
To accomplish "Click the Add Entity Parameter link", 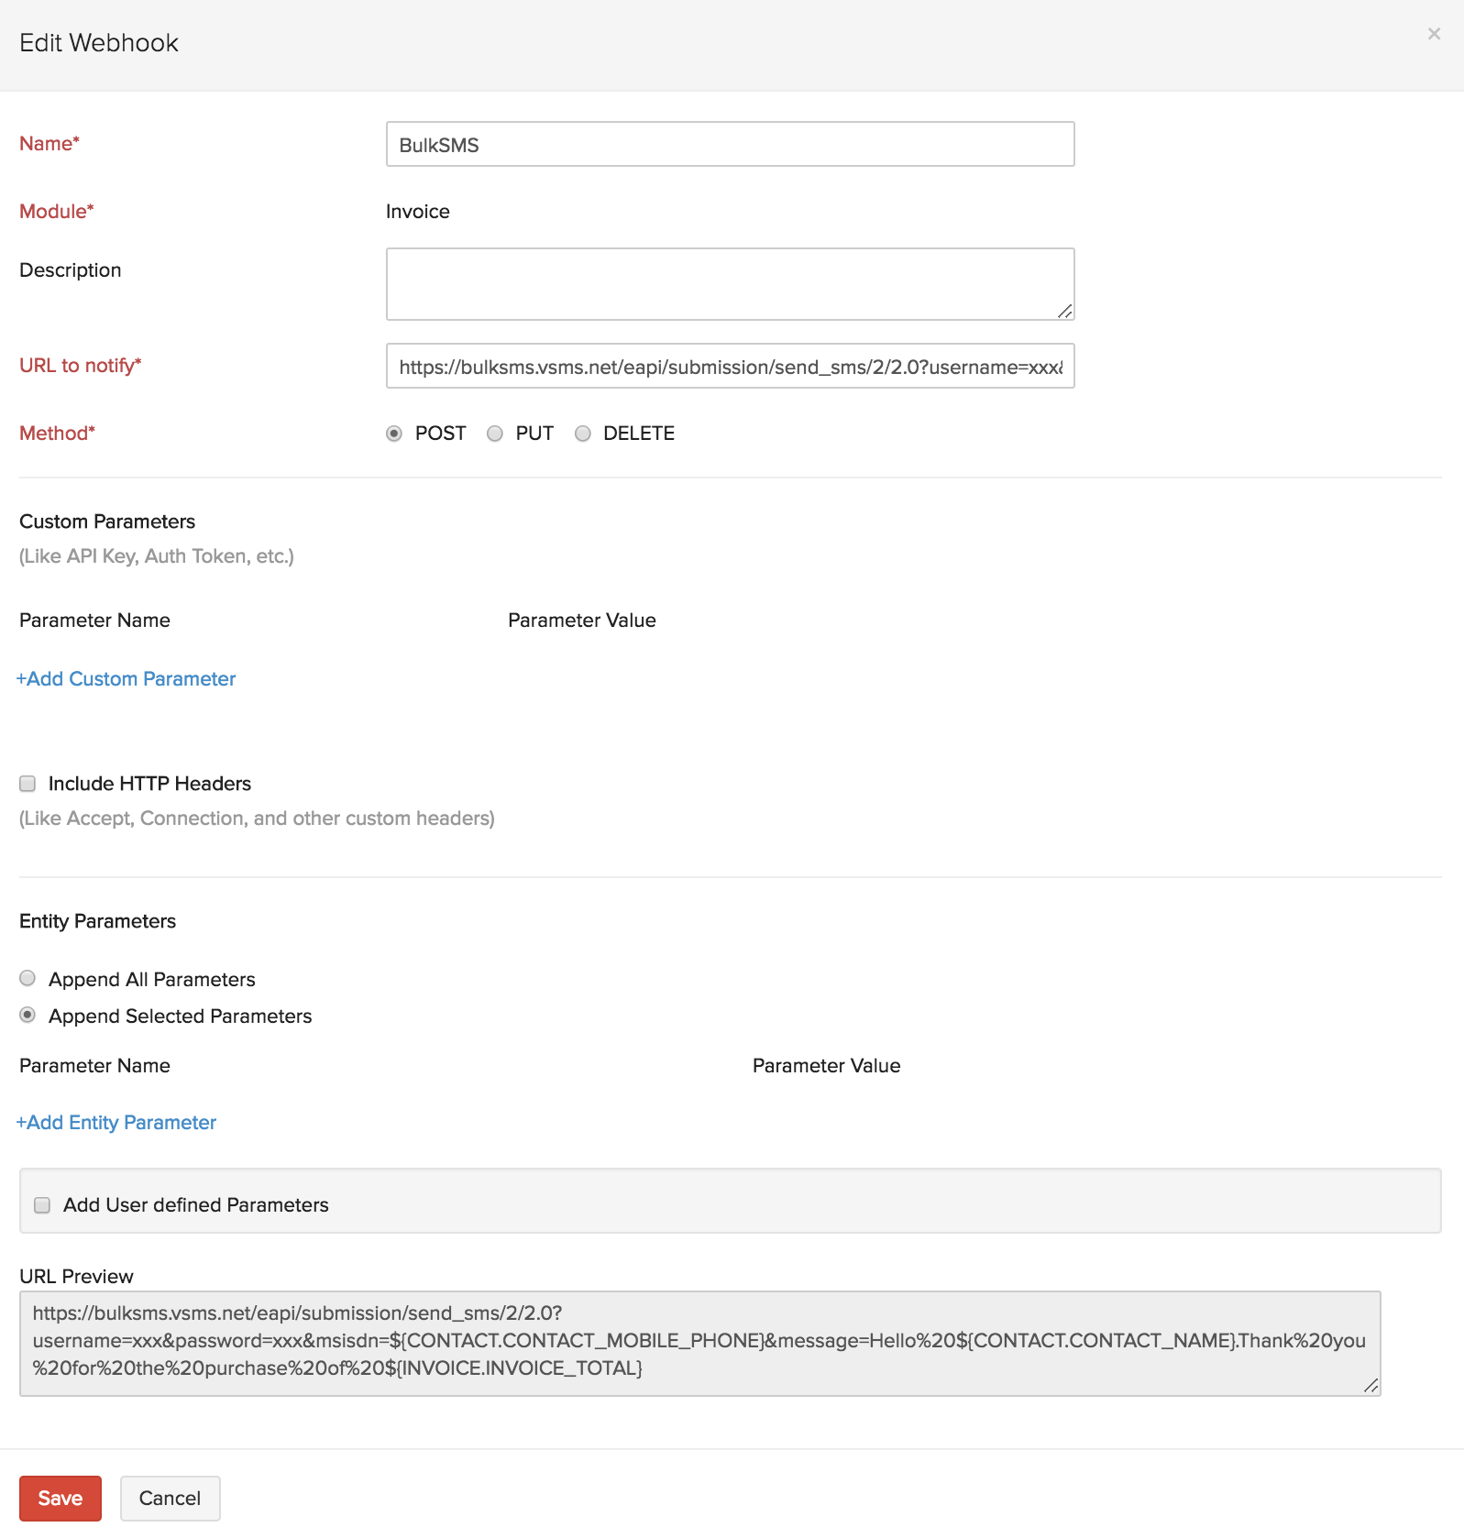I will 116,1123.
